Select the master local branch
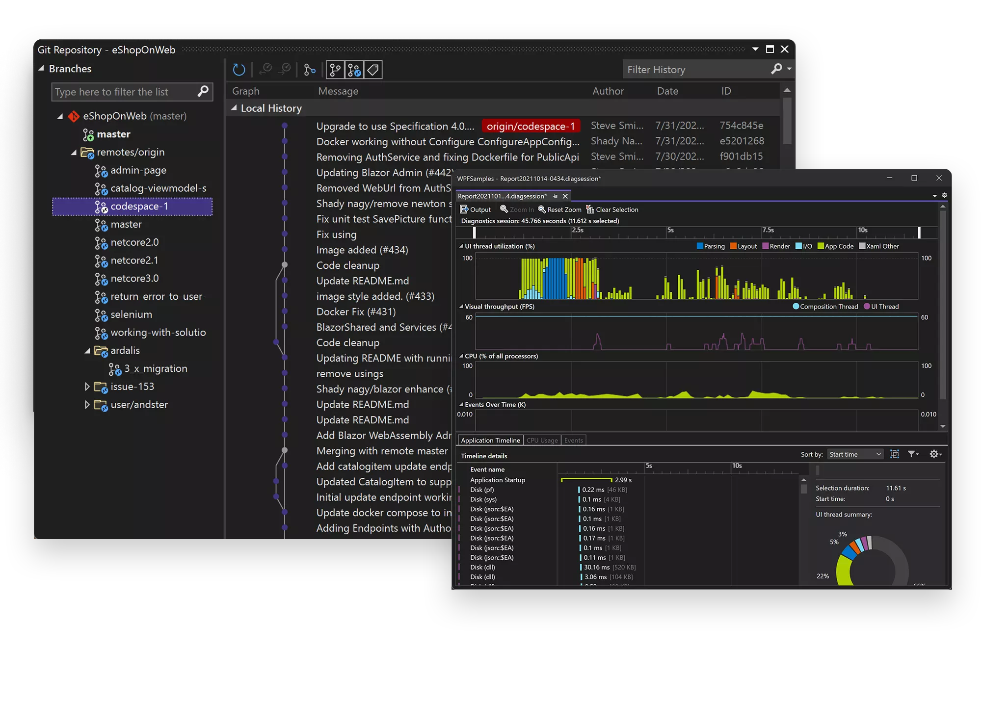This screenshot has width=983, height=701. point(113,133)
